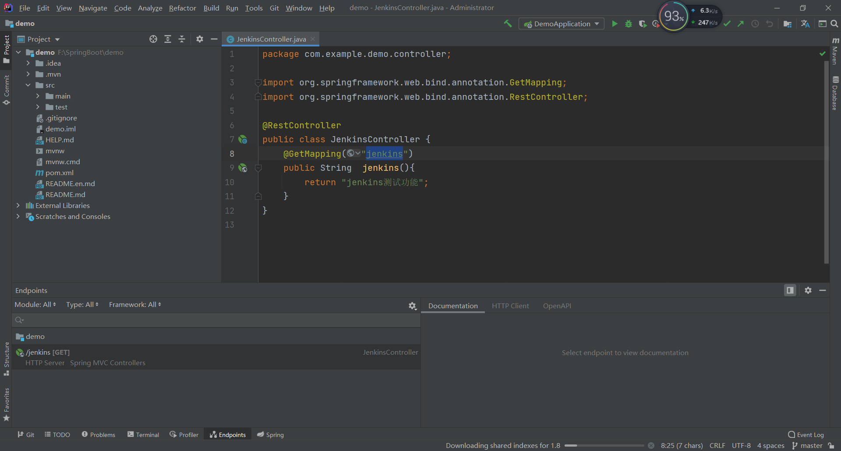Expand the .idea folder

[28, 63]
